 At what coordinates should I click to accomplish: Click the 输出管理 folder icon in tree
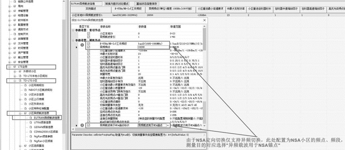pyautogui.click(x=14, y=57)
